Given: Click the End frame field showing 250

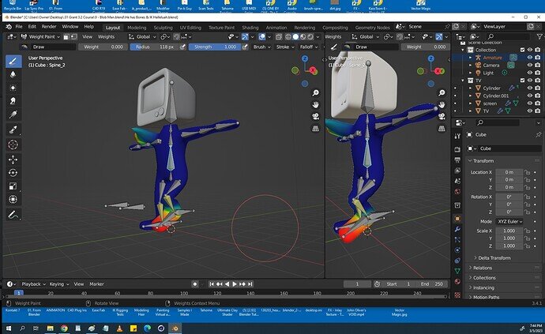Looking at the screenshot, I should [432, 284].
